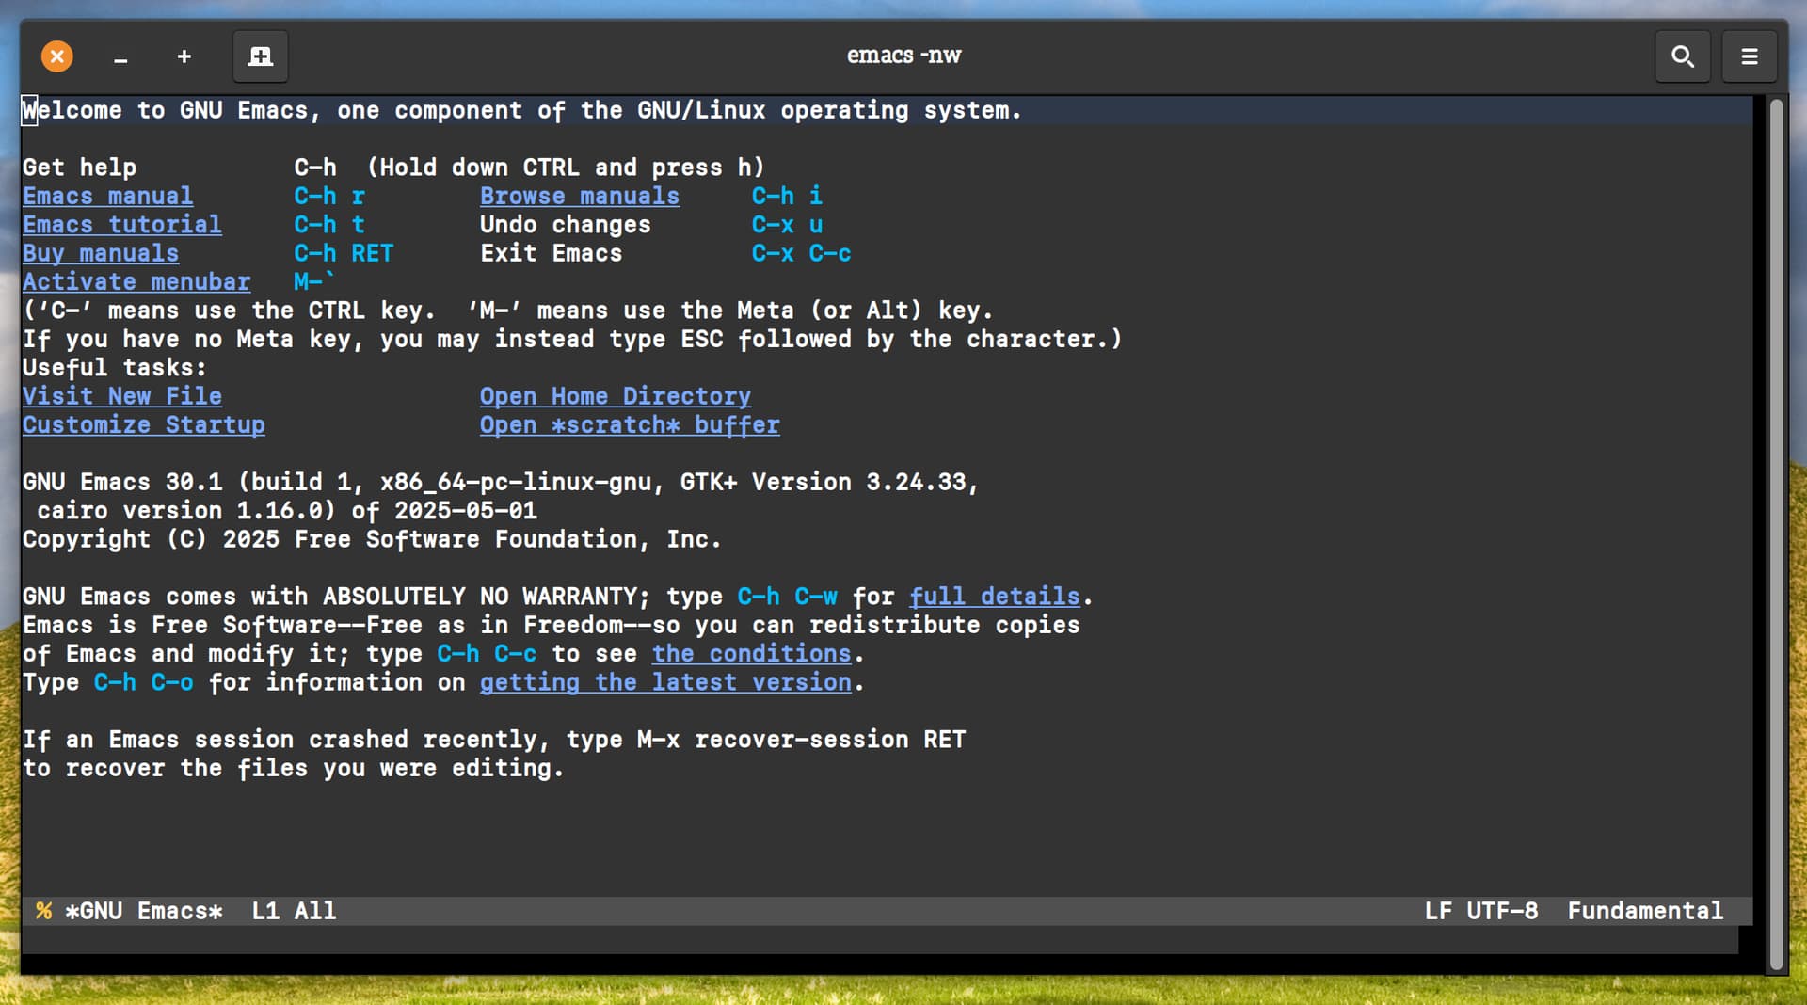This screenshot has height=1005, width=1807.
Task: Click the search icon in the title bar
Action: pyautogui.click(x=1682, y=56)
